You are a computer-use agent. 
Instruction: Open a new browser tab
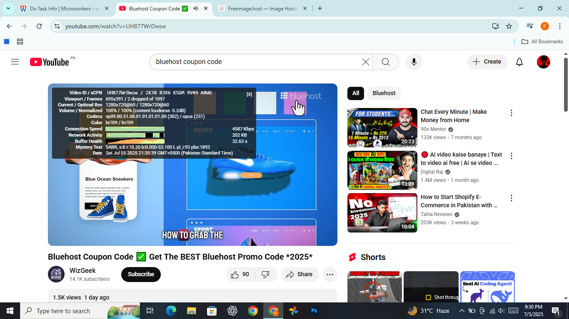pyautogui.click(x=319, y=8)
